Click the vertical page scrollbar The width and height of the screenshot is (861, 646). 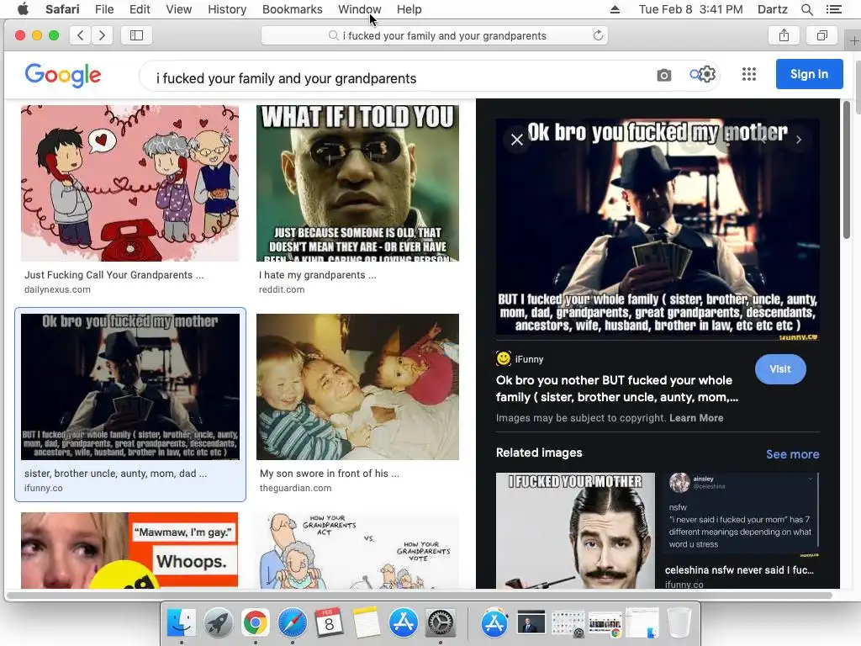[x=846, y=169]
